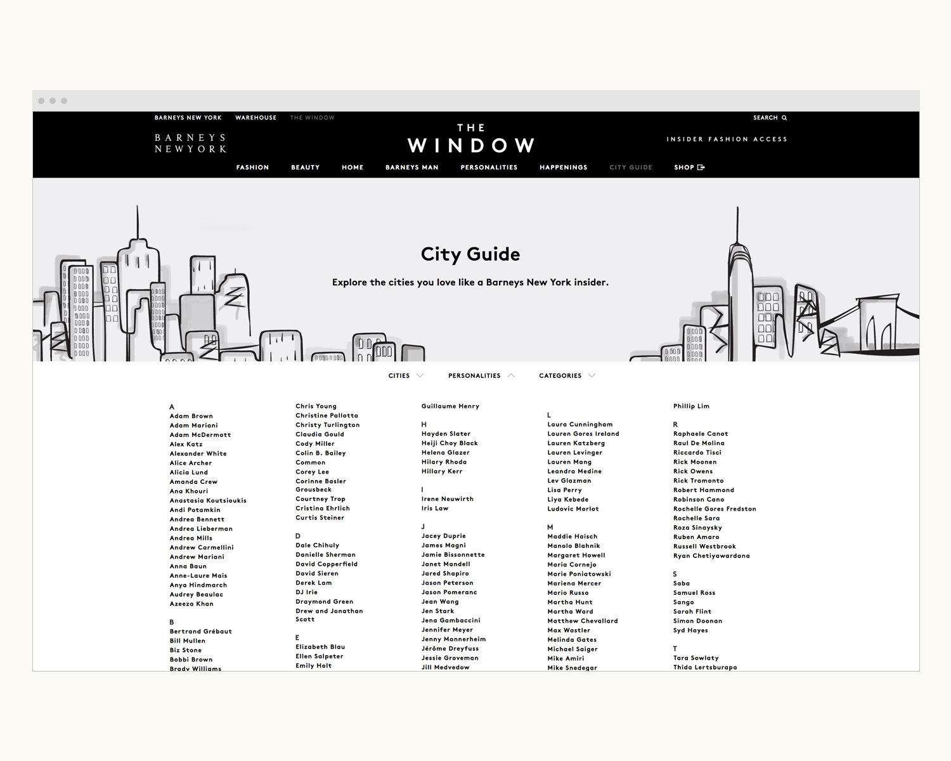Select Derek Lam in the list
The height and width of the screenshot is (761, 951).
coord(314,583)
